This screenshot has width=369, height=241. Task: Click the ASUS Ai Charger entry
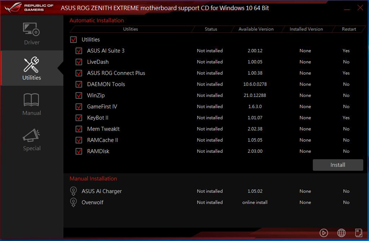click(x=101, y=191)
